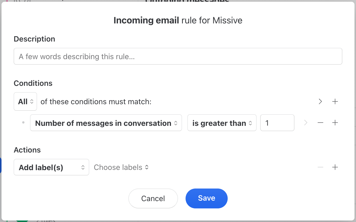Click the Description text field

178,56
